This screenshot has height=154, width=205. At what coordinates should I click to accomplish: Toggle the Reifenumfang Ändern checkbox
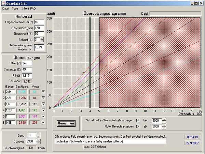[30, 49]
